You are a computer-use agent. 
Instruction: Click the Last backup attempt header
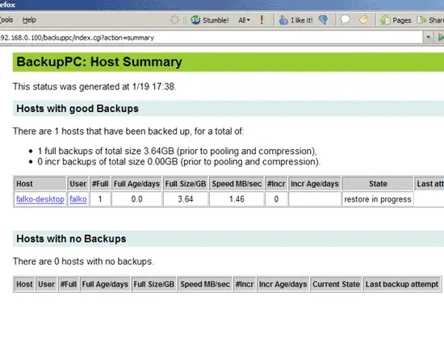click(402, 285)
